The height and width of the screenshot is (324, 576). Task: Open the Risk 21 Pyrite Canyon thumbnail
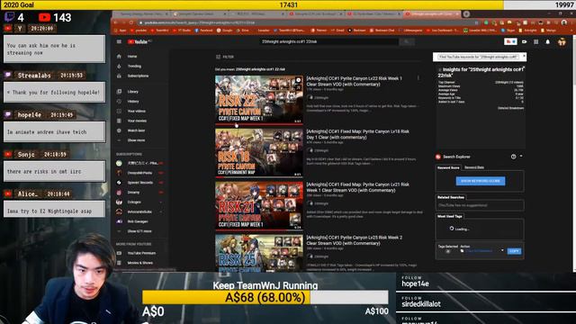coord(259,205)
